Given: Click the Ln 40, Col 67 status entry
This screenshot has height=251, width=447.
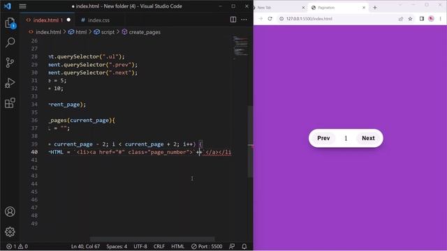Looking at the screenshot, I should click(85, 246).
